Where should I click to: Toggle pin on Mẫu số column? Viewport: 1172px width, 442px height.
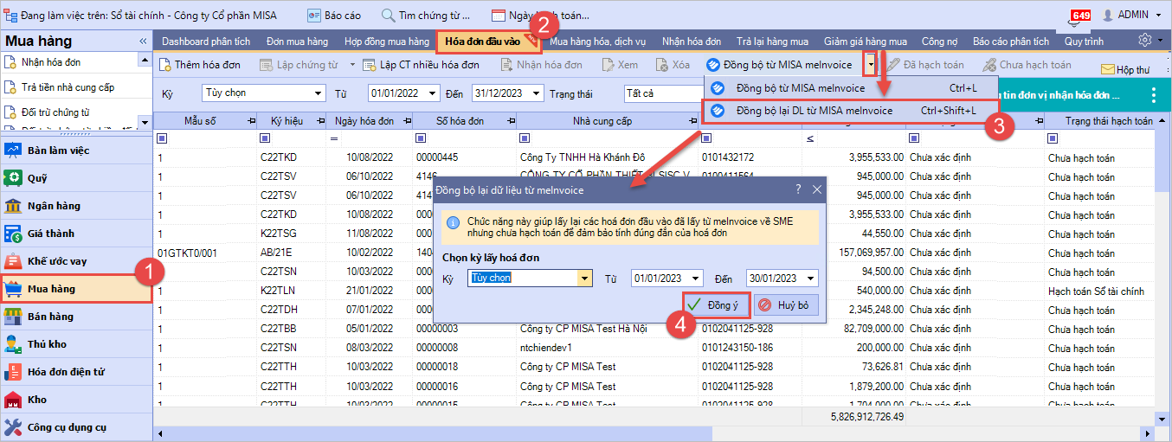251,121
